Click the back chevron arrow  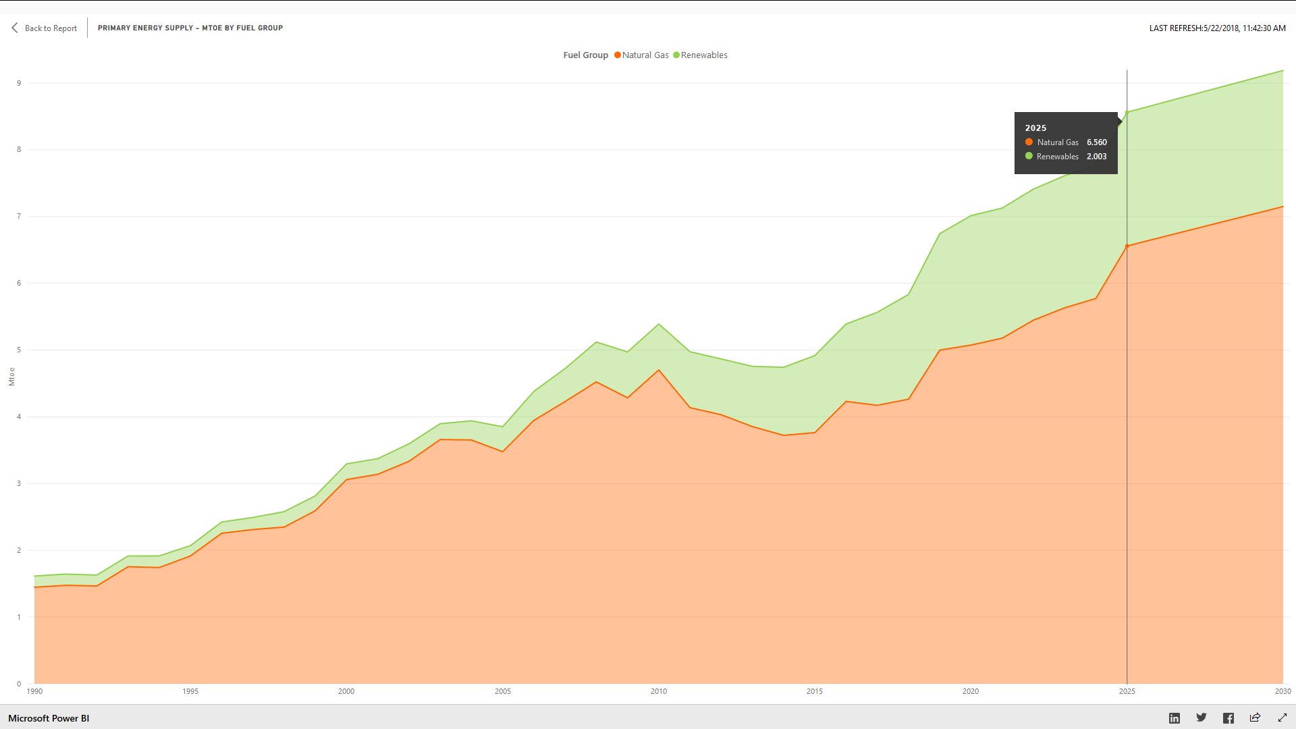[14, 28]
